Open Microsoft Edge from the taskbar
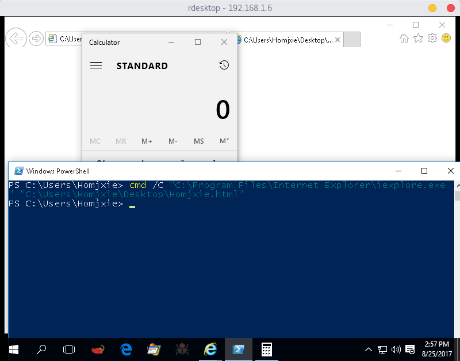 point(125,349)
